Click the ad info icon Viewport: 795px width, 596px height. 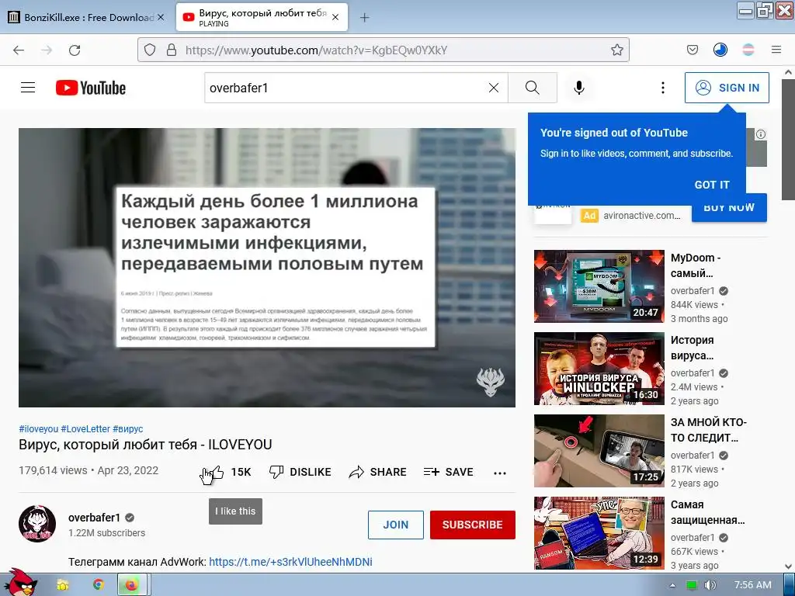tap(761, 134)
